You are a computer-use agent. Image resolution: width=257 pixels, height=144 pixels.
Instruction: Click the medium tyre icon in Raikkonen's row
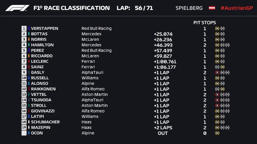pyautogui.click(x=222, y=89)
